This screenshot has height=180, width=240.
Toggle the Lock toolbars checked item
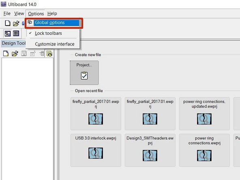[53, 33]
